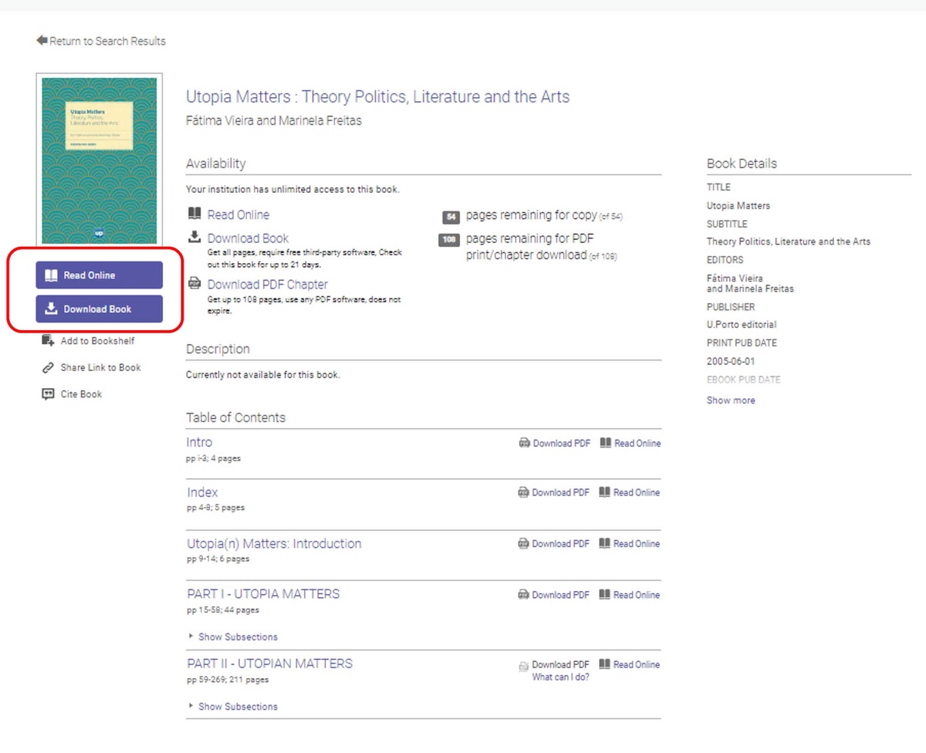Image resolution: width=926 pixels, height=753 pixels.
Task: Click the PDF download icon for the Intro chapter
Action: point(526,443)
